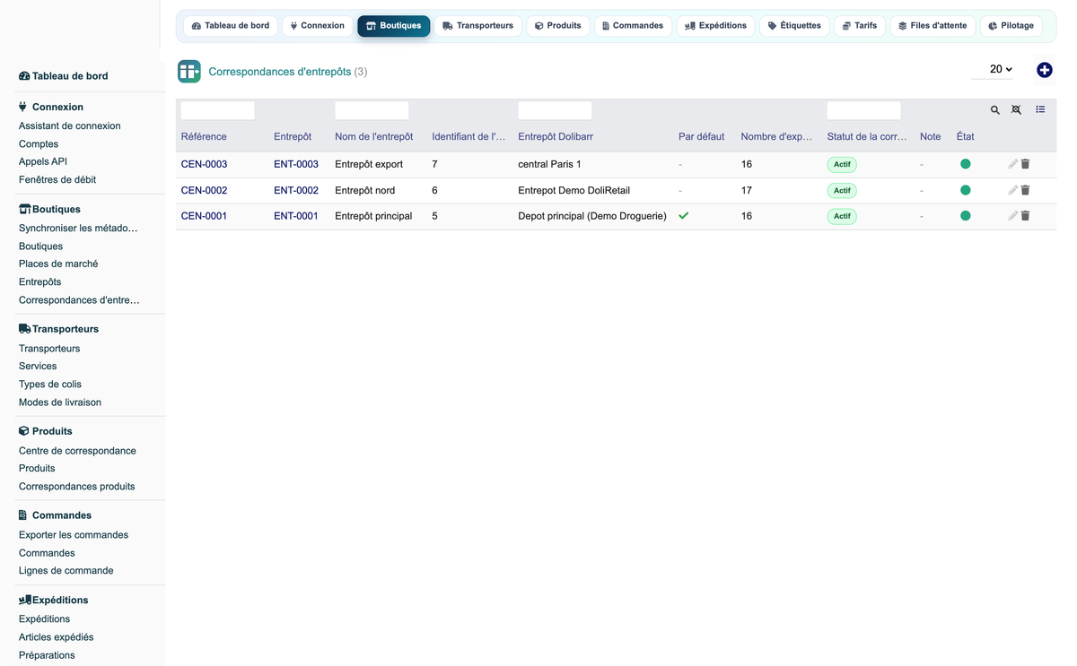
Task: Open Assistant de connexion in sidebar
Action: tap(70, 126)
